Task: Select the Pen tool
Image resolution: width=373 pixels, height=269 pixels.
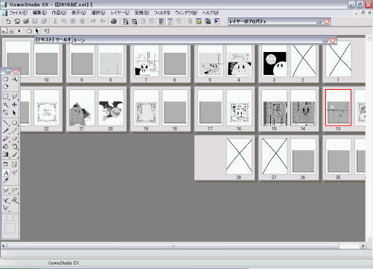Action: pyautogui.click(x=6, y=131)
